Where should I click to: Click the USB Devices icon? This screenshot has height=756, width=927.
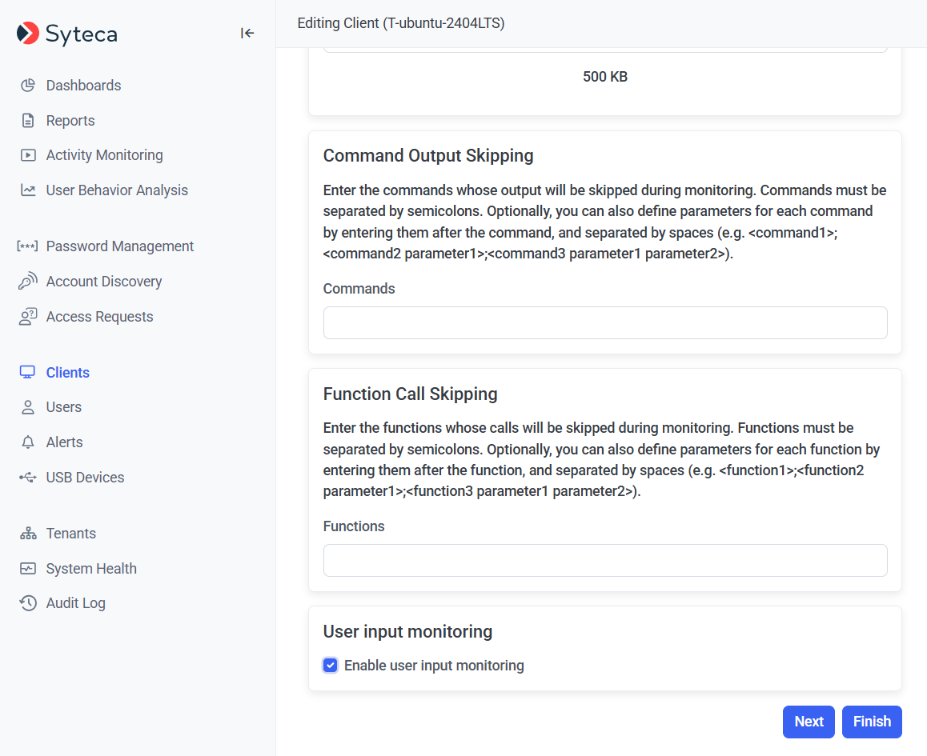point(28,478)
